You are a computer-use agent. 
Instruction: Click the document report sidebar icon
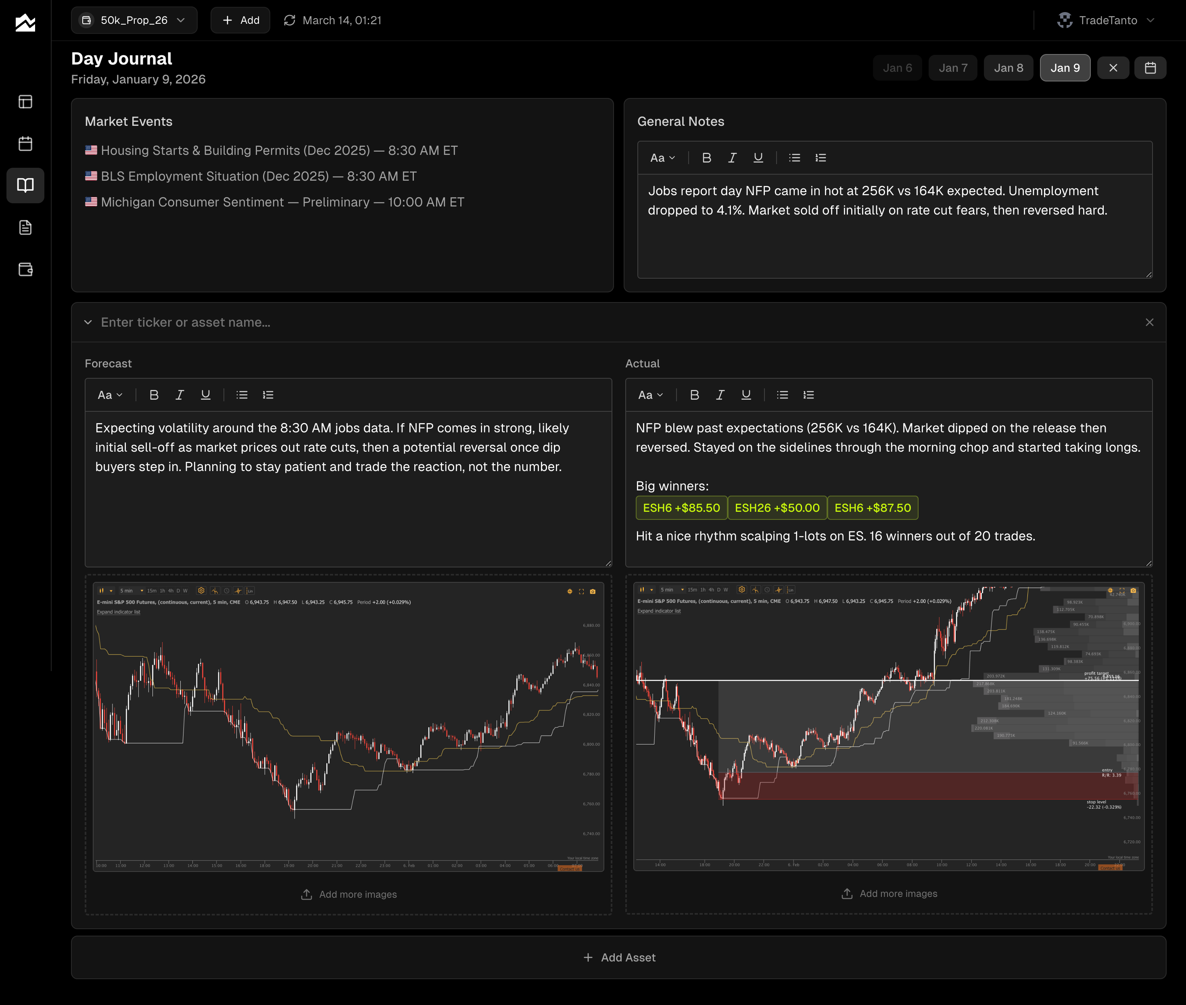(25, 227)
